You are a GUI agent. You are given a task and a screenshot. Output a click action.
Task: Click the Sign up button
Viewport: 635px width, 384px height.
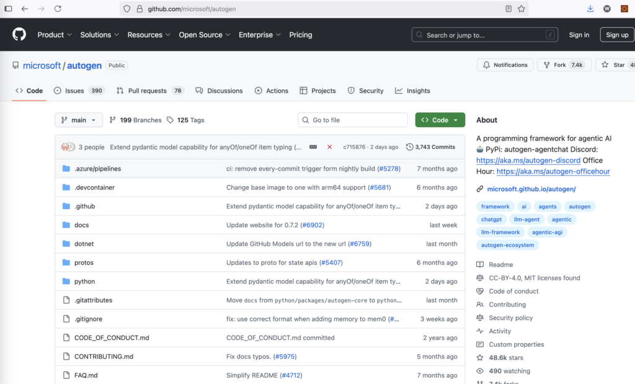(x=617, y=35)
